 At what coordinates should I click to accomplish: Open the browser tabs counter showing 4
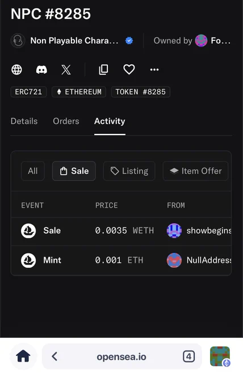tap(188, 356)
